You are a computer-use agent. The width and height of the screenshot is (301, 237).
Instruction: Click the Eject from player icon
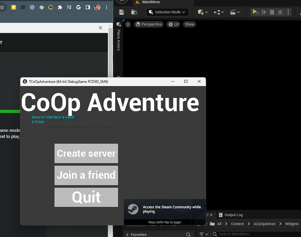280,12
